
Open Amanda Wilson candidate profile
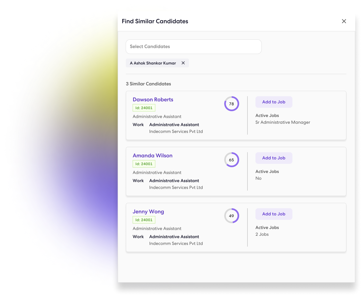pyautogui.click(x=152, y=155)
